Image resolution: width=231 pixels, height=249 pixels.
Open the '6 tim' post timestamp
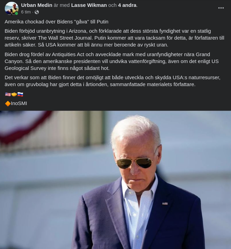click(x=26, y=12)
